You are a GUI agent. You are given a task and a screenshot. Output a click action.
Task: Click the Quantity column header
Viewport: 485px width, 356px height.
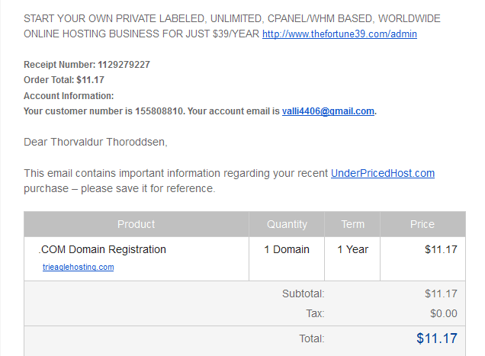[x=287, y=224]
